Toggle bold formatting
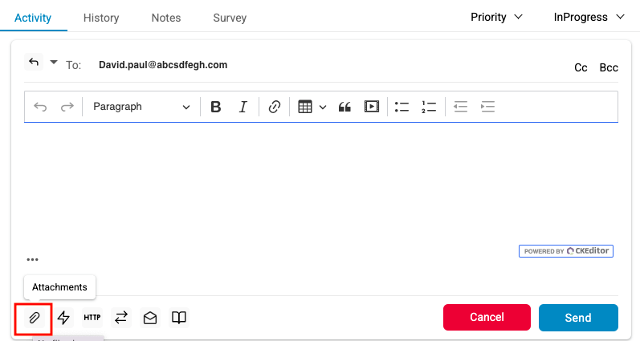This screenshot has height=341, width=640. [x=215, y=107]
